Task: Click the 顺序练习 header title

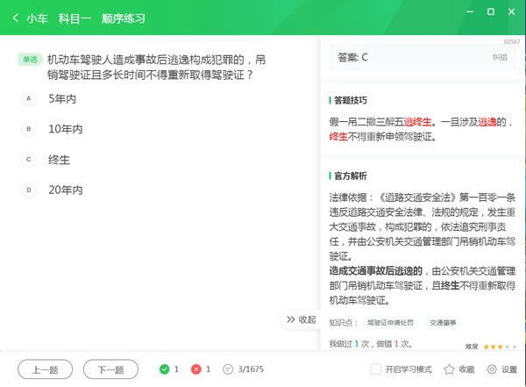Action: coord(123,18)
